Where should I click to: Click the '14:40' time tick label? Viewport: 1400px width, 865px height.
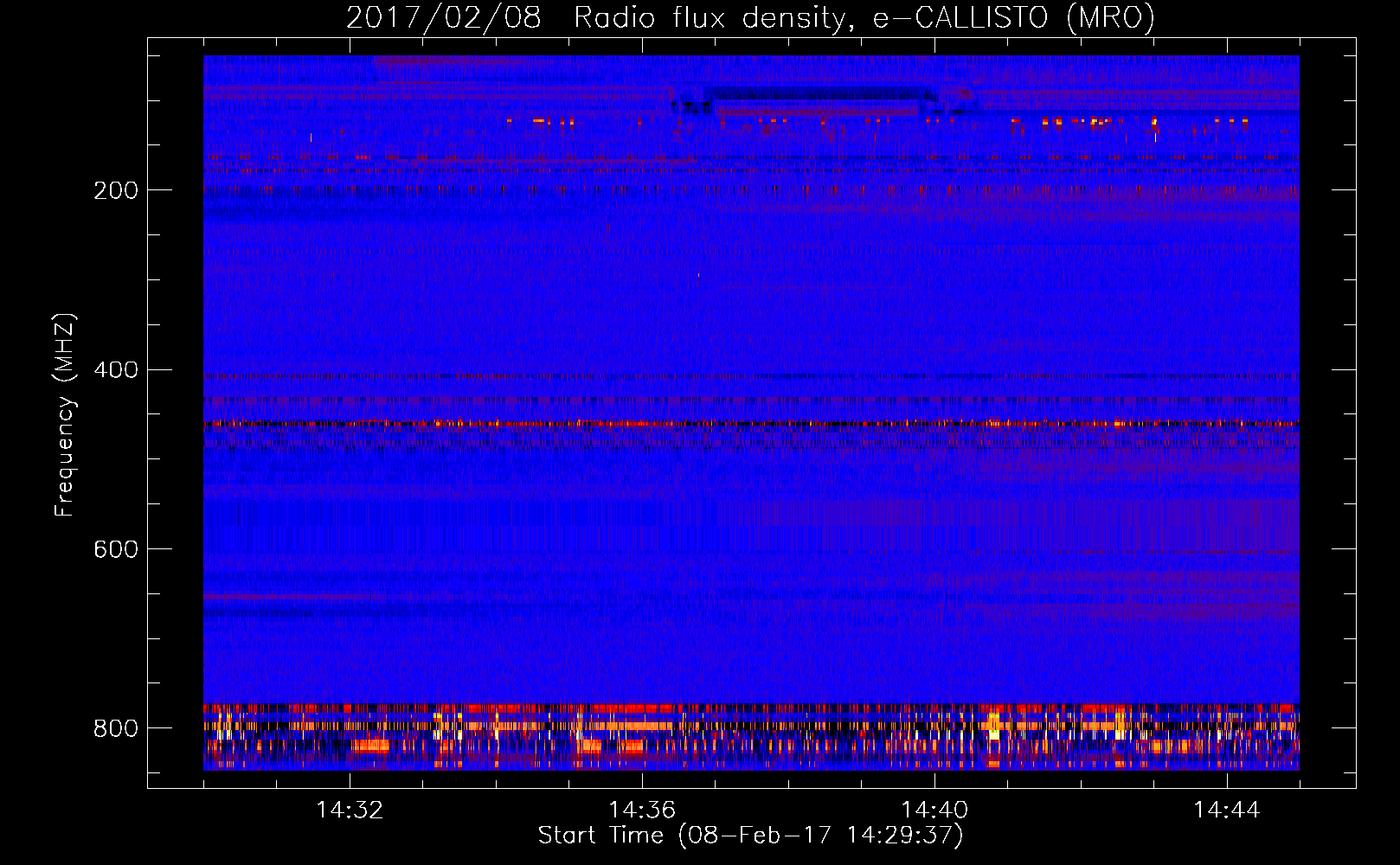click(x=934, y=810)
